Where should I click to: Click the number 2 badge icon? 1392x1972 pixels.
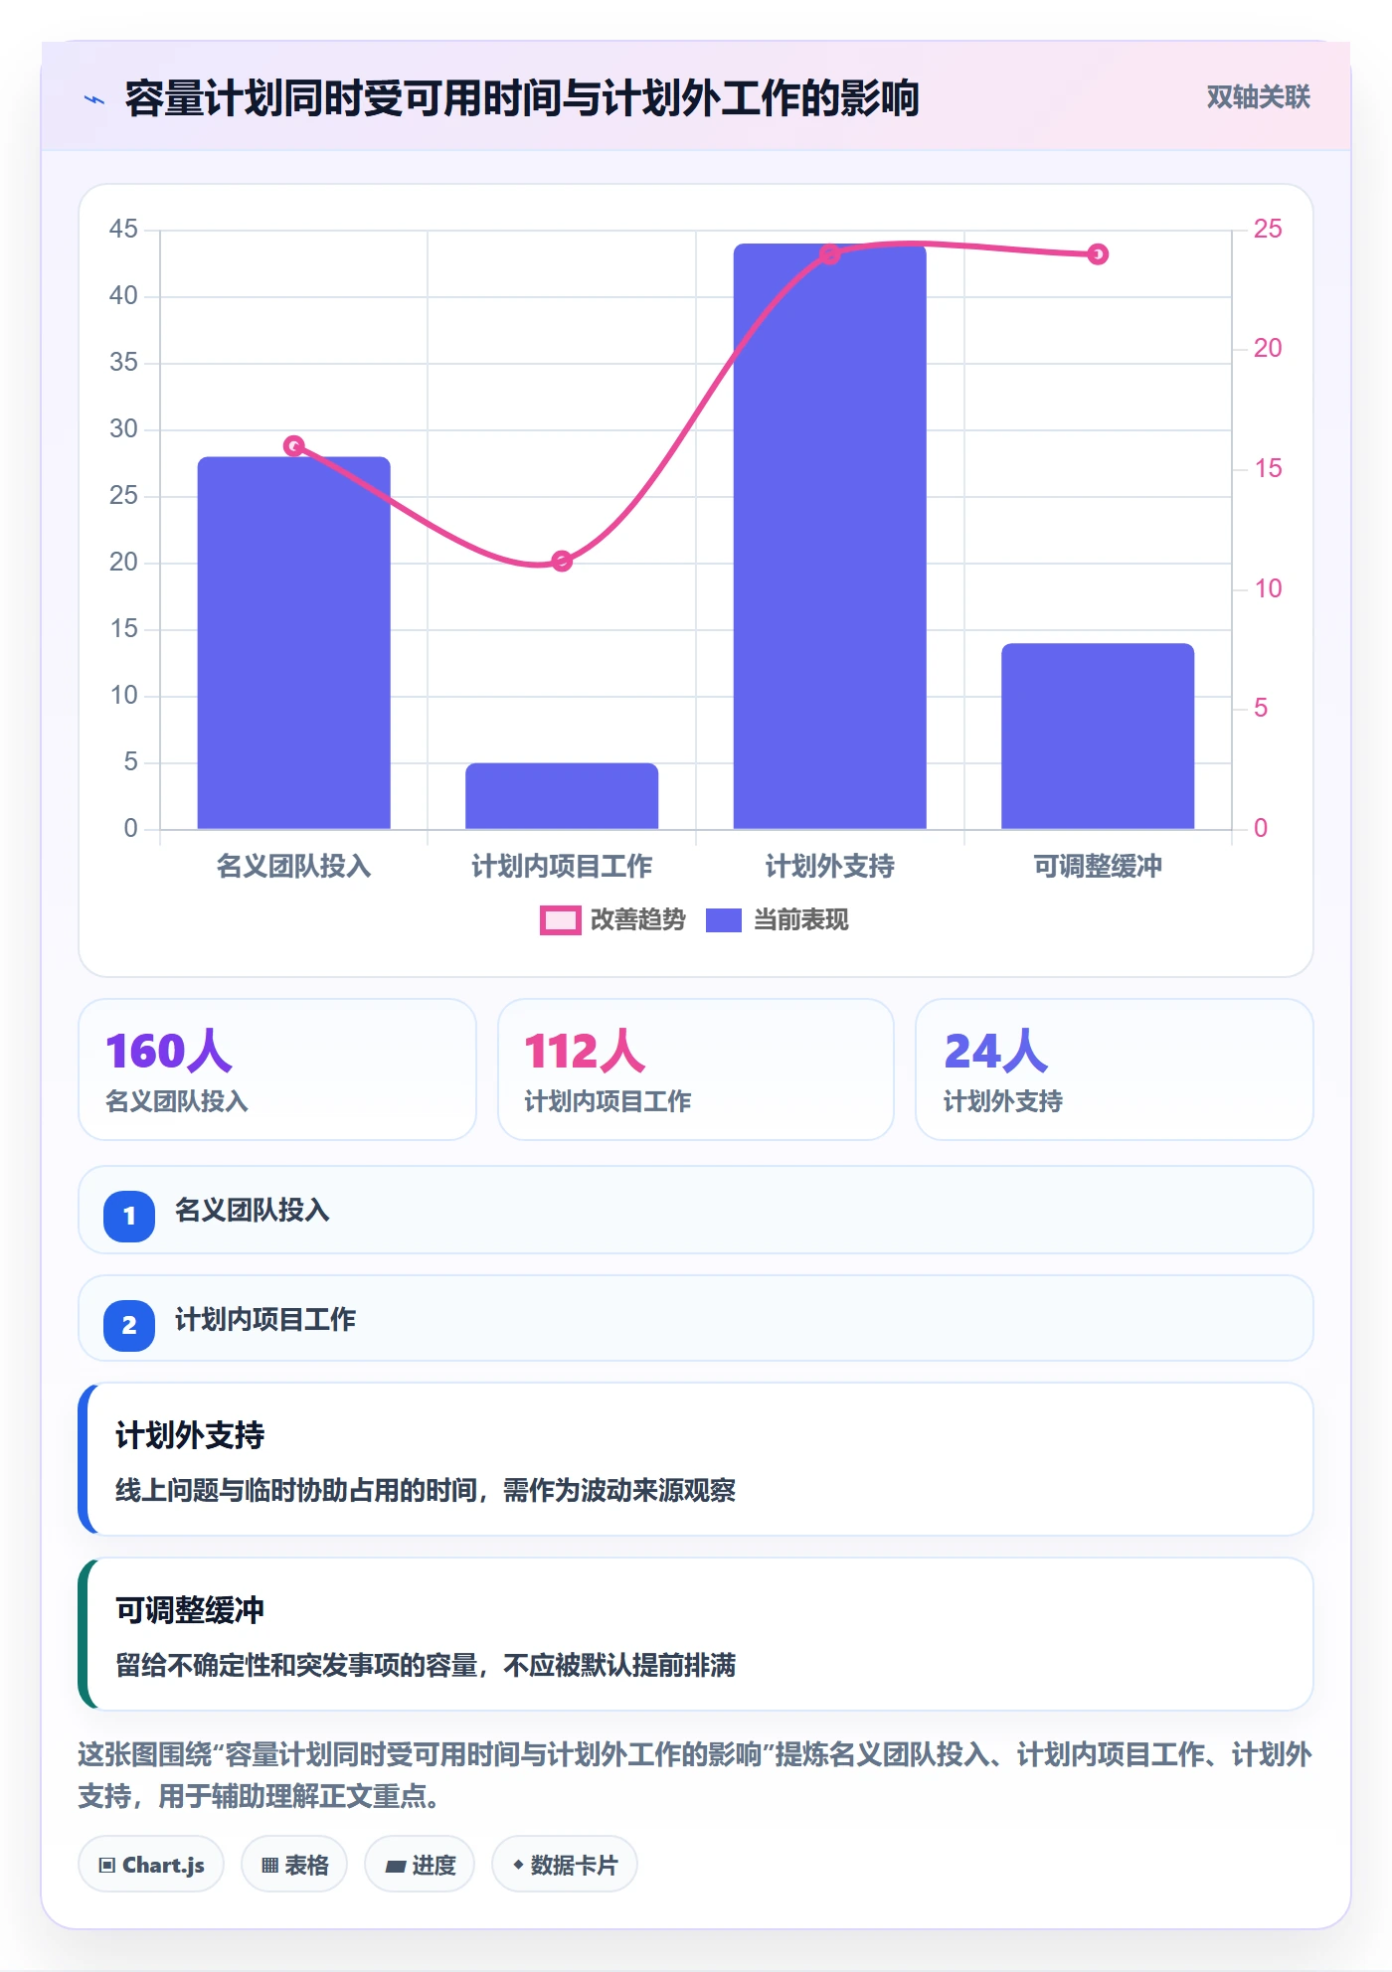click(129, 1325)
